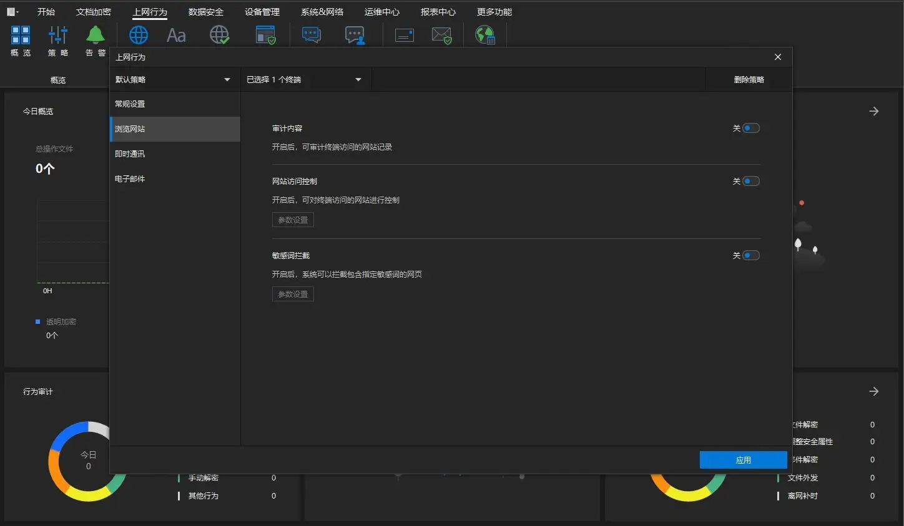
Task: Click the 离网补时 legend row
Action: tap(826, 496)
